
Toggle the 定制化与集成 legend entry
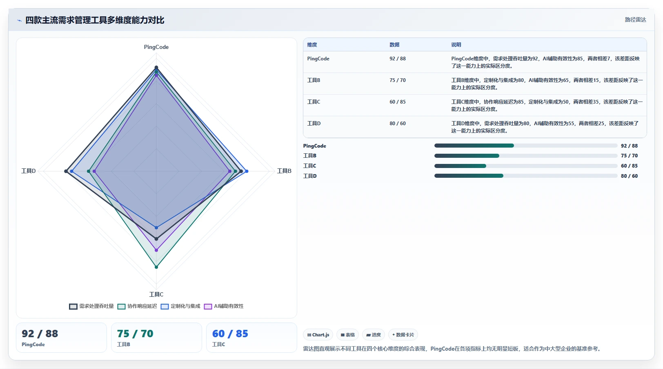180,306
